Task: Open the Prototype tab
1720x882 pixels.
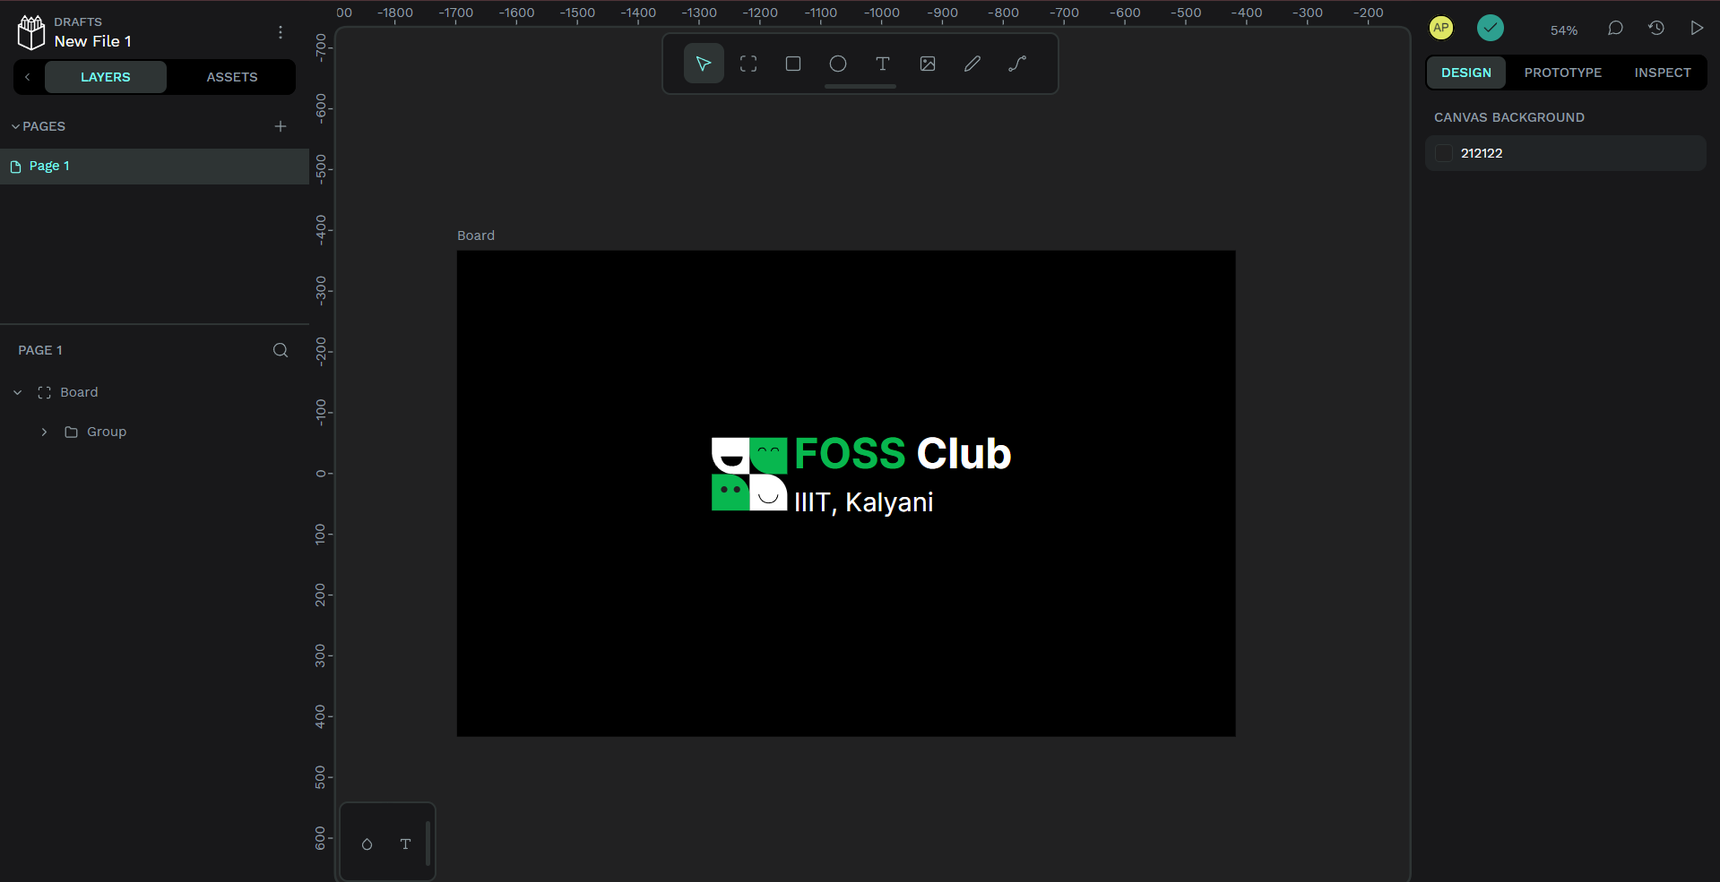Action: (x=1563, y=73)
